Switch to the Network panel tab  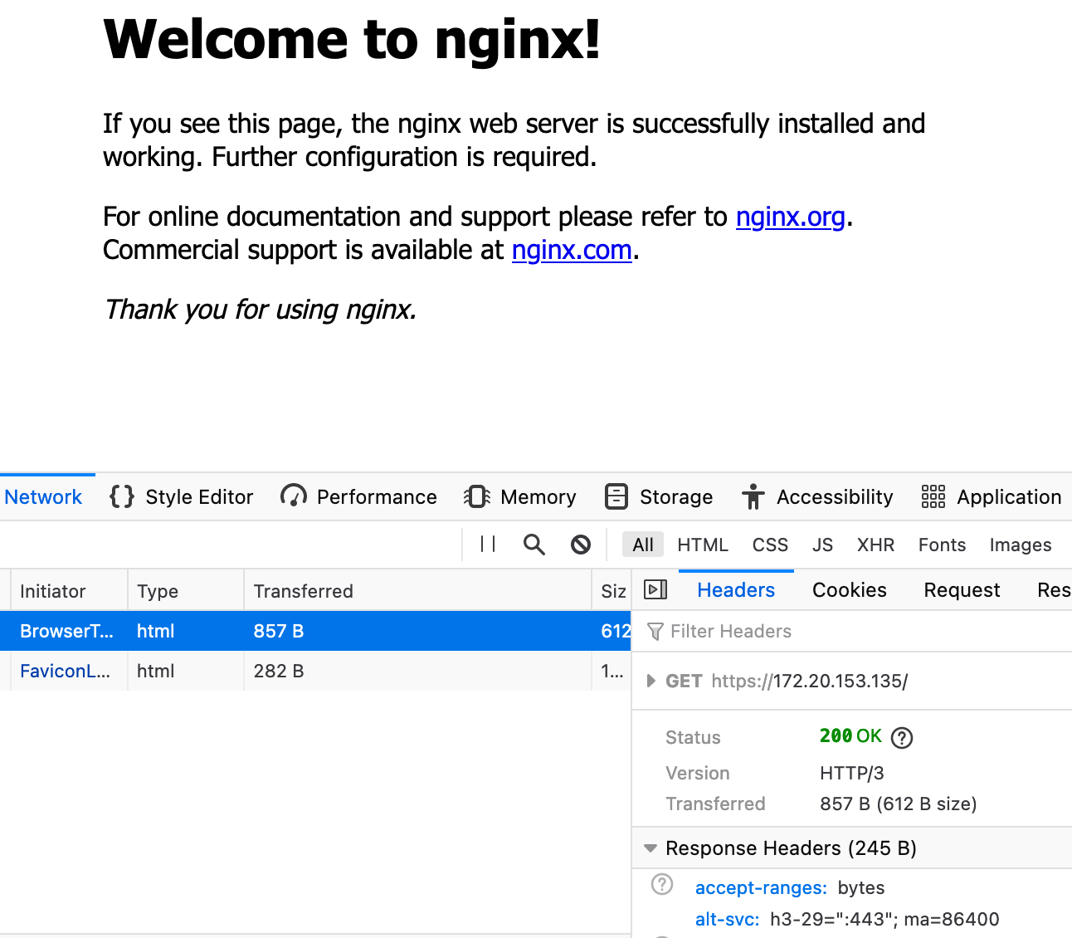[43, 496]
